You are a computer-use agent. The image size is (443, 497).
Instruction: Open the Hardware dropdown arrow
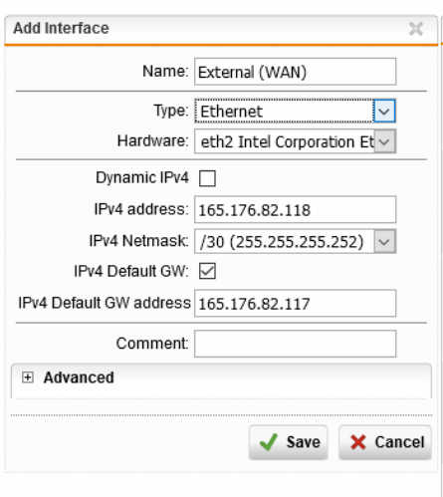tap(384, 141)
